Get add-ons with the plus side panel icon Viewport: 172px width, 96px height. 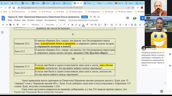click(170, 66)
